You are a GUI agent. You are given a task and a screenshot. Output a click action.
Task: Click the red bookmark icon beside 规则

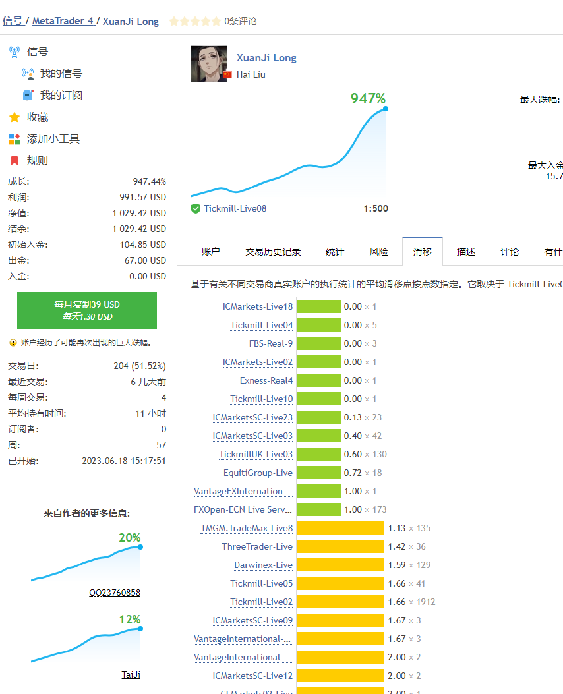[x=15, y=161]
